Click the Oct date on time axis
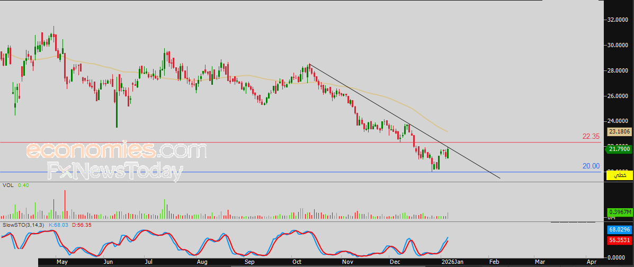634x267 pixels. click(x=297, y=262)
